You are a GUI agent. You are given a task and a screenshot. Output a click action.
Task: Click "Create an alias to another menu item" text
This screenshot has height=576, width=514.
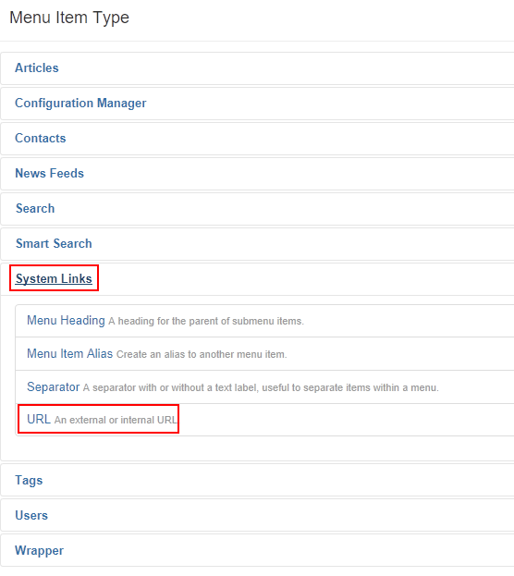(202, 354)
